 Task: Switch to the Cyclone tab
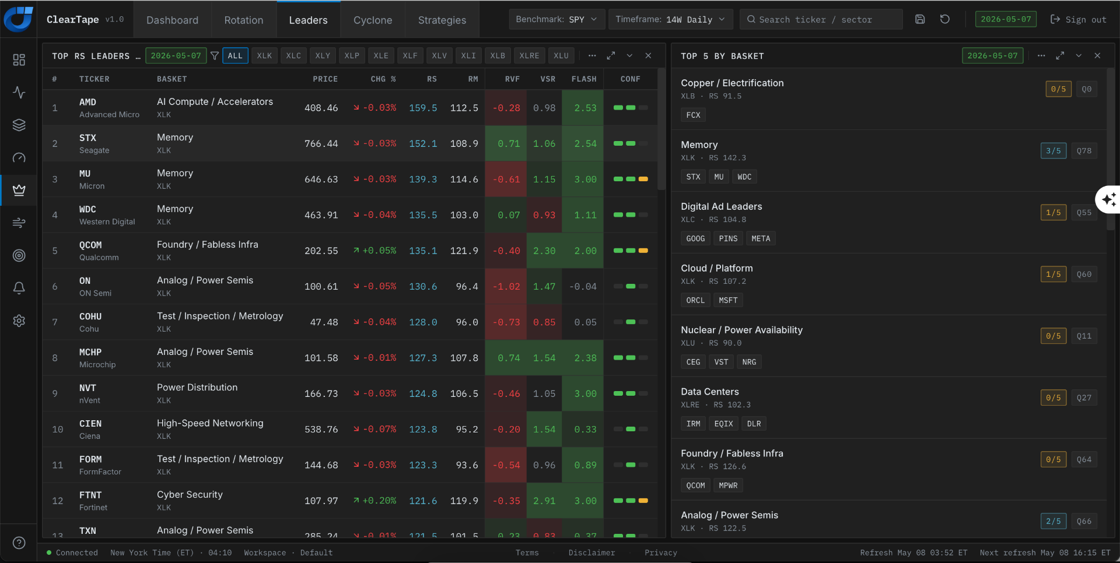[373, 20]
